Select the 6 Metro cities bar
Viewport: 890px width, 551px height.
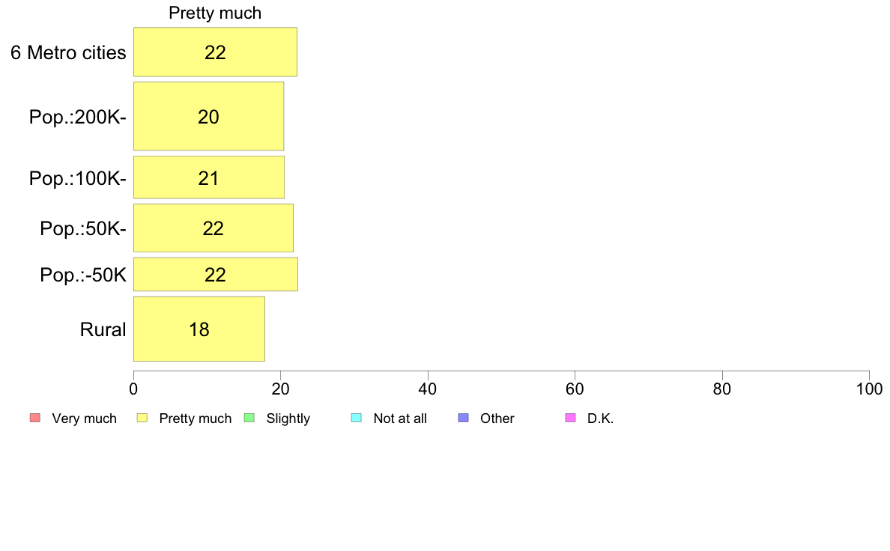[x=215, y=52]
